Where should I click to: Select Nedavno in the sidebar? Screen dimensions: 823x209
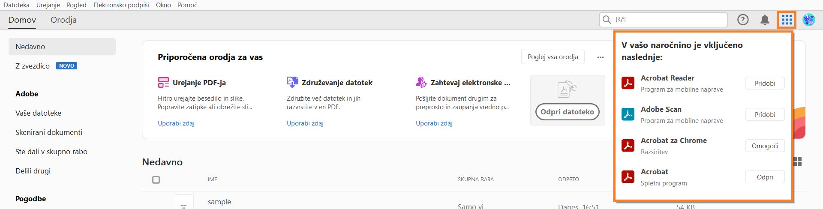point(62,47)
